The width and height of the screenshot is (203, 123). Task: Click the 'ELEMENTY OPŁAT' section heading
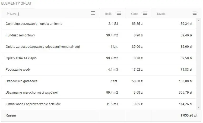16,3
